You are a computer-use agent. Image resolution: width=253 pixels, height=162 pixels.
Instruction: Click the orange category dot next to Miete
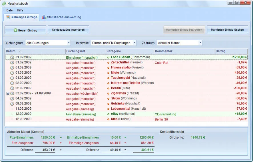click(x=109, y=73)
